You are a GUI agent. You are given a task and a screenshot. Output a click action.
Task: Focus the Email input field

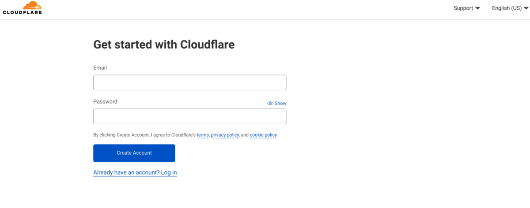point(189,82)
